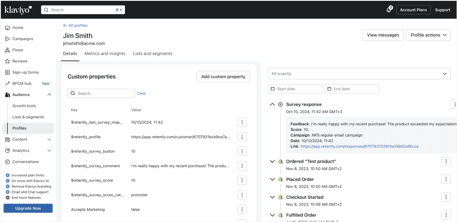Open options for Fulfilled Order event
The width and height of the screenshot is (457, 222).
point(446,215)
